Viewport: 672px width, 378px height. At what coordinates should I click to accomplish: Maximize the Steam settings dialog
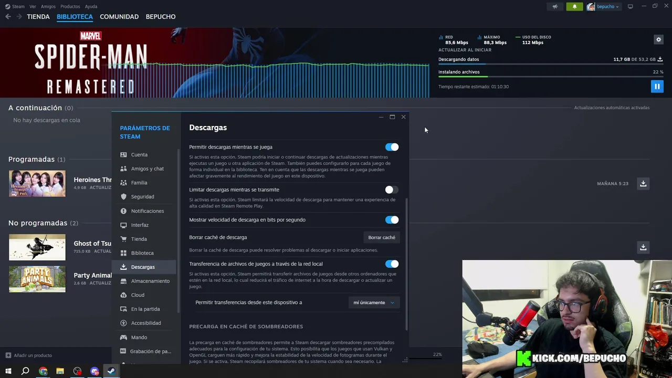(x=392, y=117)
